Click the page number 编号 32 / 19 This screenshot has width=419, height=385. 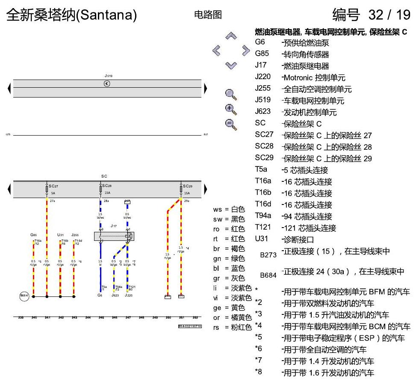[x=371, y=15]
